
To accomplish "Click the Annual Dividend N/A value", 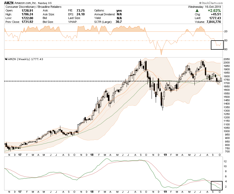I will click(119, 14).
